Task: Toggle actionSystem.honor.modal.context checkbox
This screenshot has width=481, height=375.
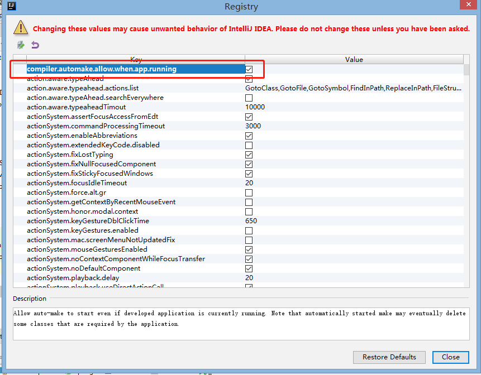Action: tap(249, 211)
